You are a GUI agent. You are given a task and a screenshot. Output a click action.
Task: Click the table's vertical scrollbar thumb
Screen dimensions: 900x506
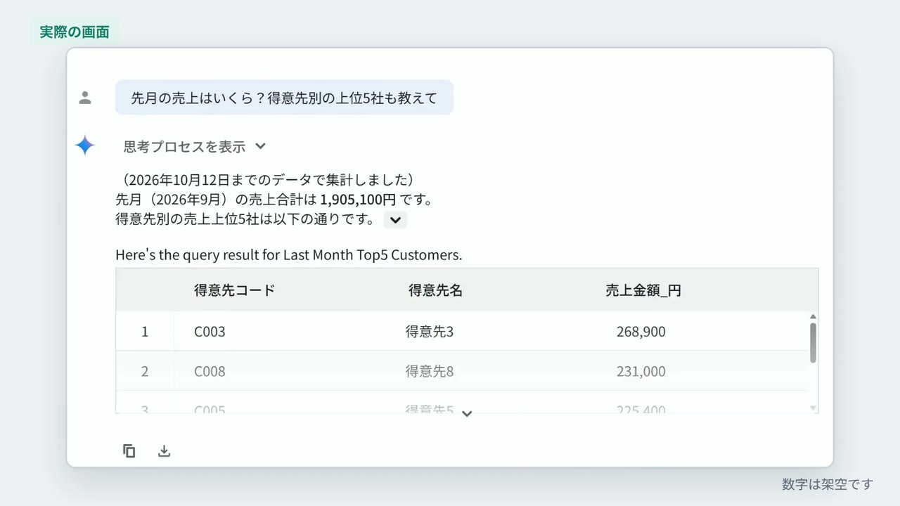click(x=813, y=342)
